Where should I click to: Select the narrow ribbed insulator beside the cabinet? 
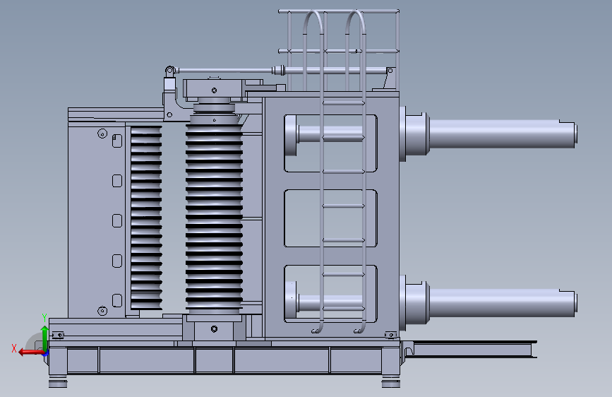tap(146, 218)
